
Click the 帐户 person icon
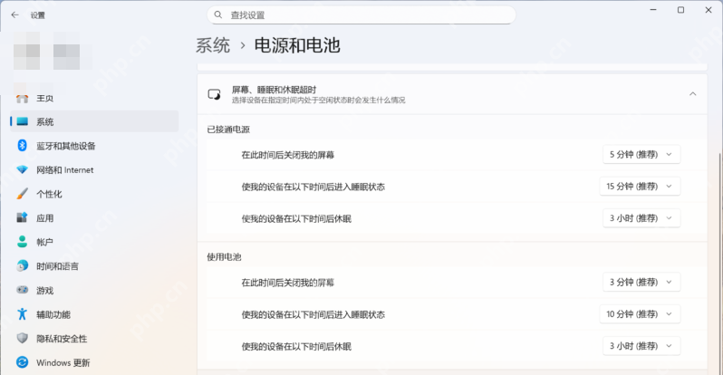pyautogui.click(x=22, y=242)
